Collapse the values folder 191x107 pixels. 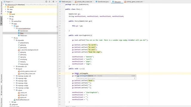point(14,90)
